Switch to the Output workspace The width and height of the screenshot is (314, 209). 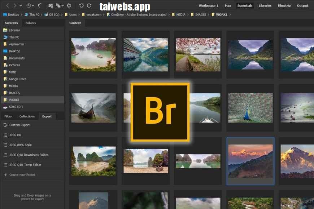pyautogui.click(x=302, y=6)
